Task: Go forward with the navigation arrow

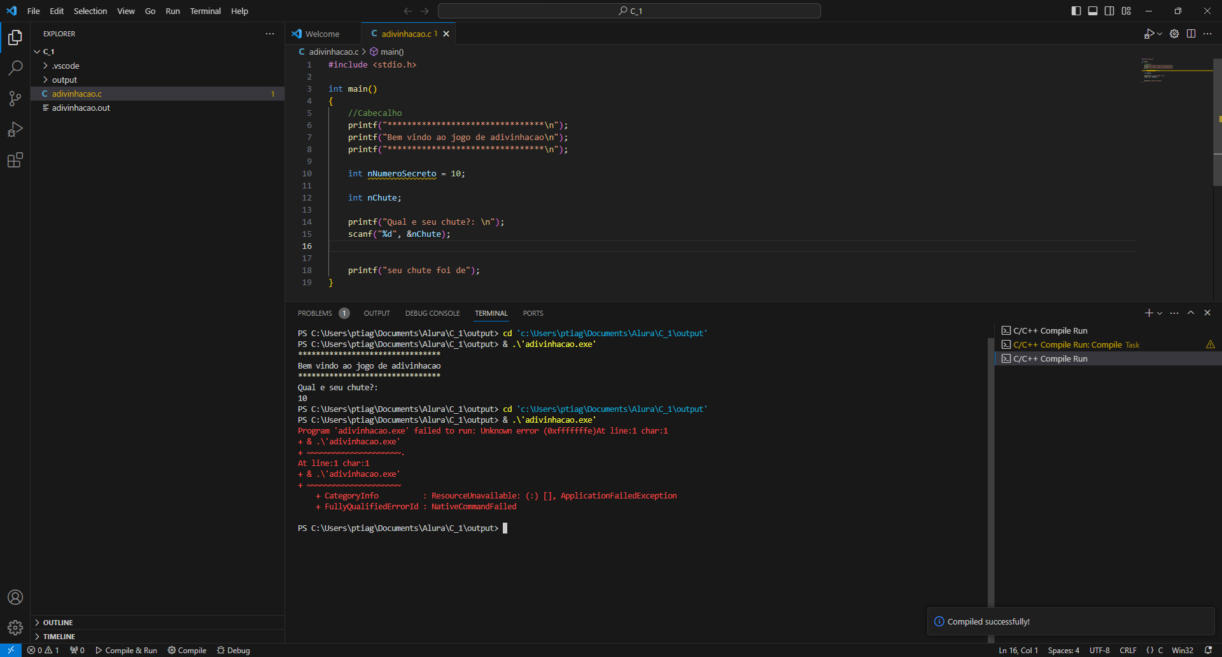Action: 425,11
